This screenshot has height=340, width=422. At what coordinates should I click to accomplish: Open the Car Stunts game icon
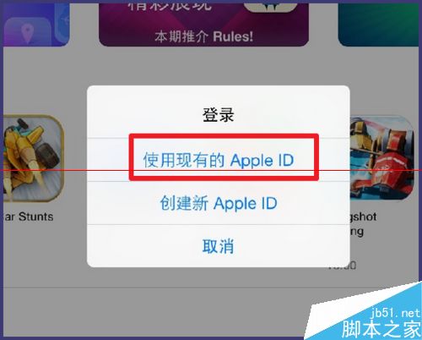(x=33, y=158)
